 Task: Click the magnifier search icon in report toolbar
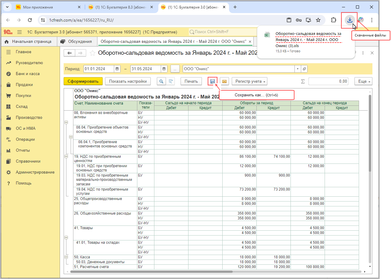[x=161, y=81]
